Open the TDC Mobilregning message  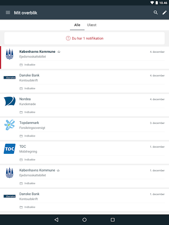[x=84, y=152]
